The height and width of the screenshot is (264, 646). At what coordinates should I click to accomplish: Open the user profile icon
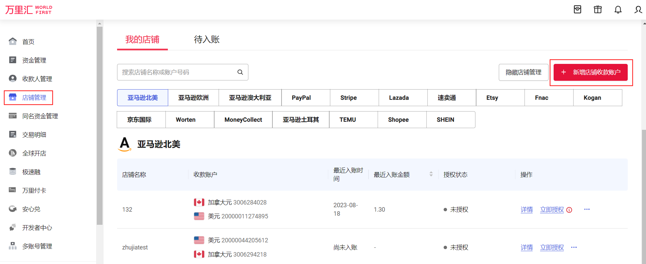(x=638, y=9)
